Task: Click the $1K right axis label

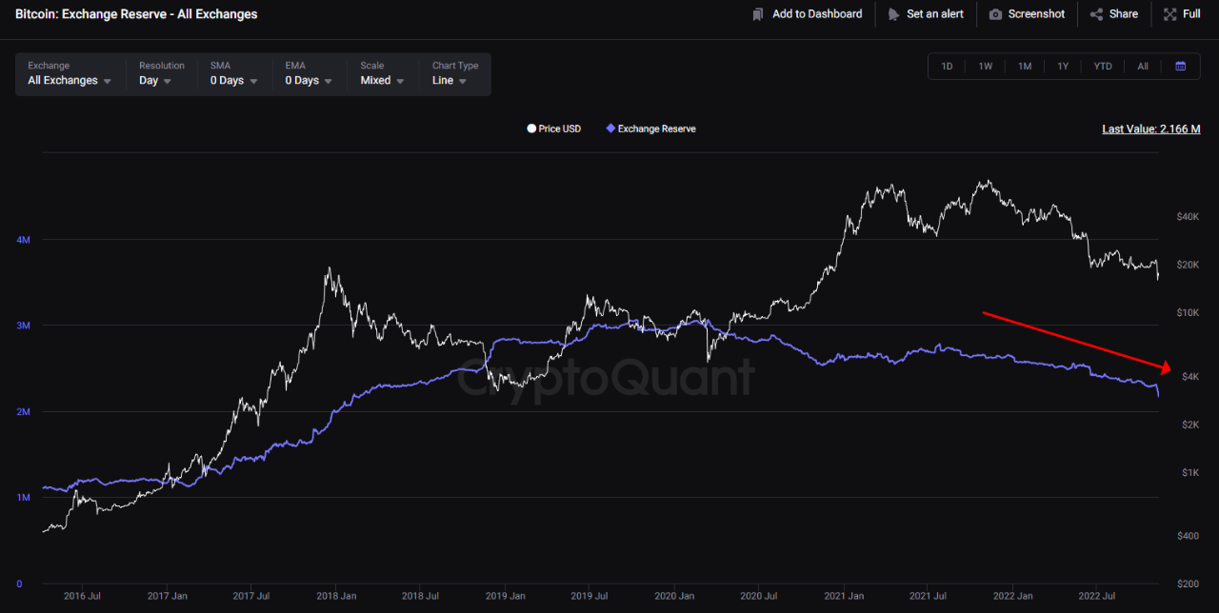Action: tap(1190, 473)
